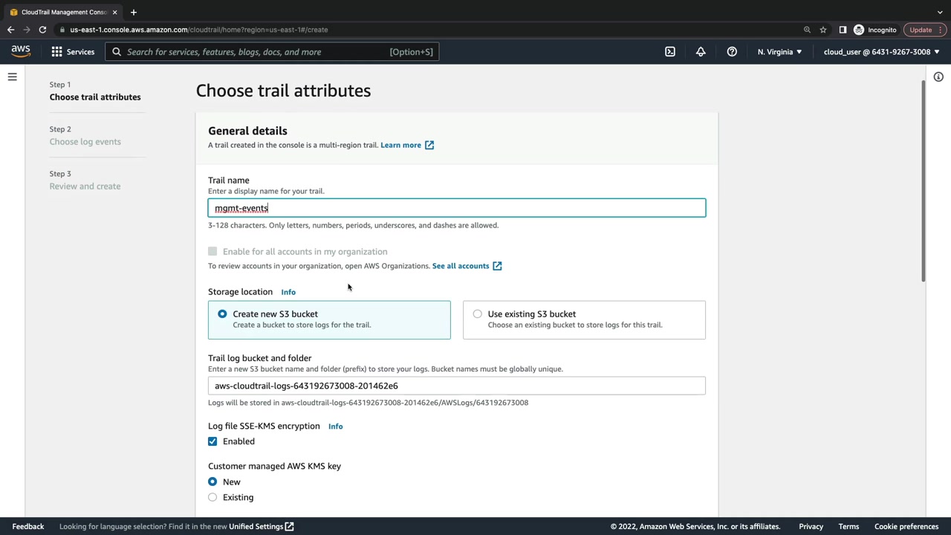
Task: Uncheck Log file SSE-KMS encryption Enabled checkbox
Action: click(x=212, y=441)
